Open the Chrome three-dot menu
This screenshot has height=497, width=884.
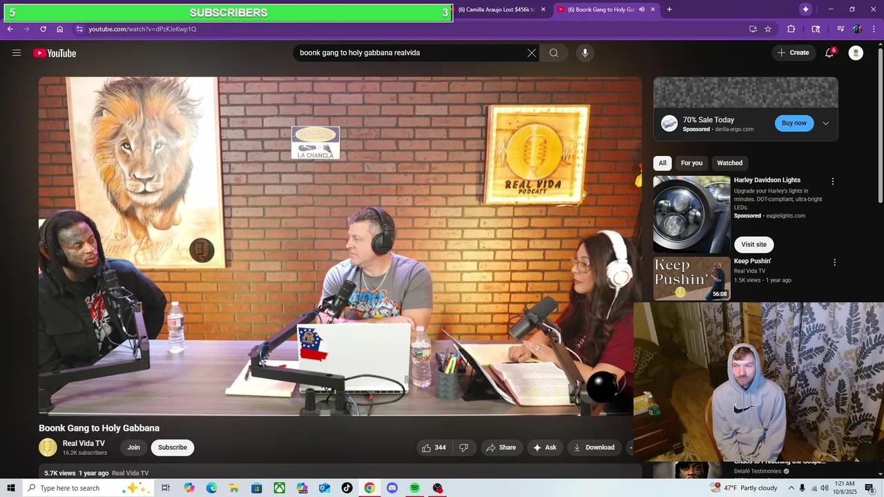click(x=874, y=29)
